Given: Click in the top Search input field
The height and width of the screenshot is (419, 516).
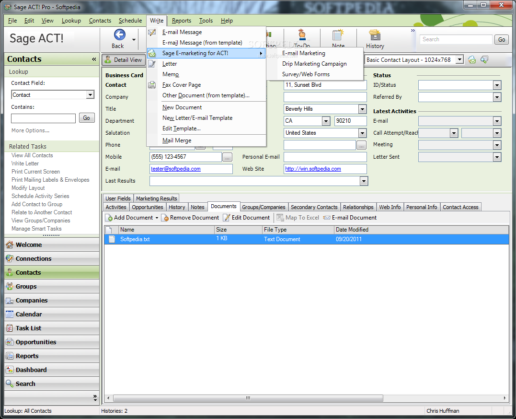Looking at the screenshot, I should (x=456, y=39).
